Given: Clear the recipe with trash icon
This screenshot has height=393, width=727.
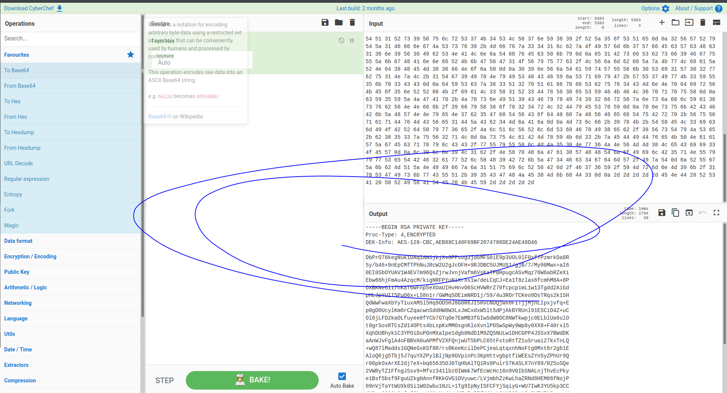Looking at the screenshot, I should click(352, 22).
